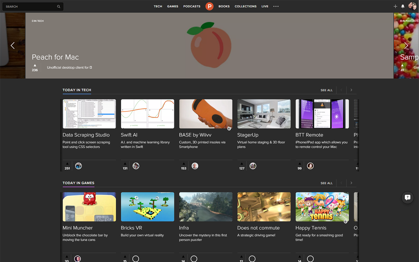Open Bricks VR thumbnail

click(147, 207)
